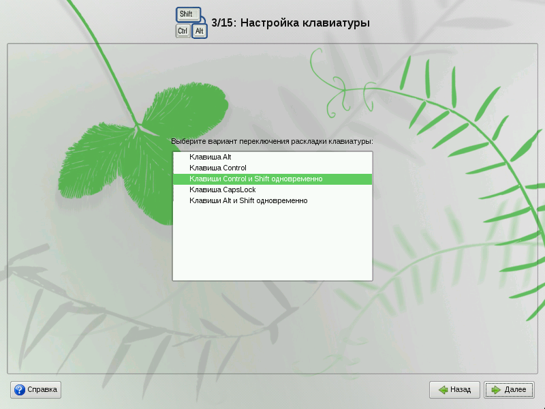
Task: Click the Alt key icon in header
Action: point(200,31)
